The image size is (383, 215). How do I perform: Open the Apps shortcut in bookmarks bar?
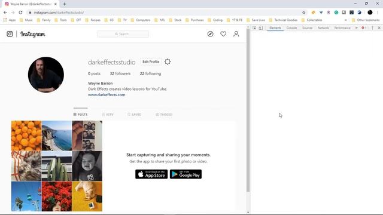[x=10, y=20]
